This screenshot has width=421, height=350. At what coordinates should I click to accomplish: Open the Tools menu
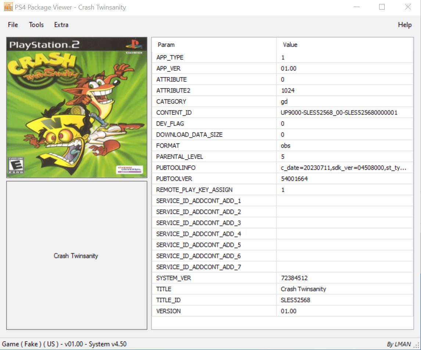pos(36,25)
